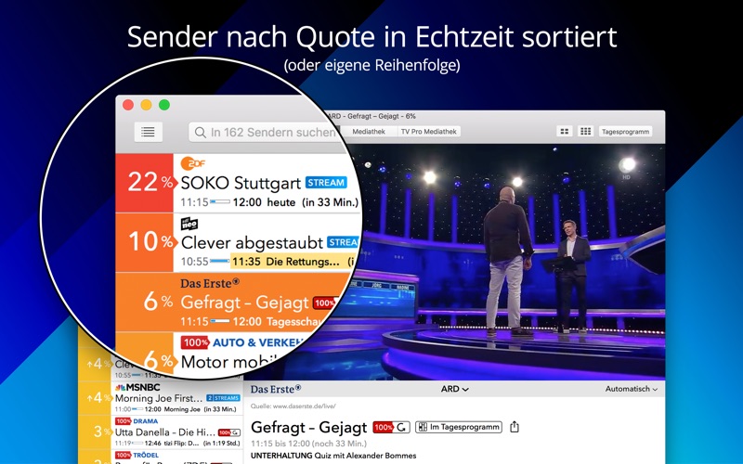Search in the '162 Sendern suchen' field
This screenshot has height=464, width=743.
(266, 132)
